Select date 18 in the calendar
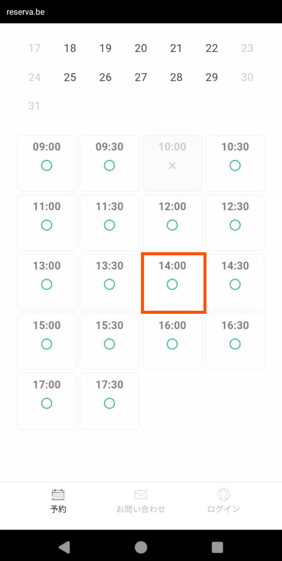 pyautogui.click(x=70, y=48)
